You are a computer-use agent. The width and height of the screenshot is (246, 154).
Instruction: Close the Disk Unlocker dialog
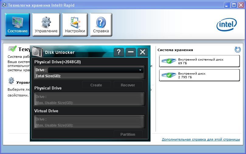[142, 52]
